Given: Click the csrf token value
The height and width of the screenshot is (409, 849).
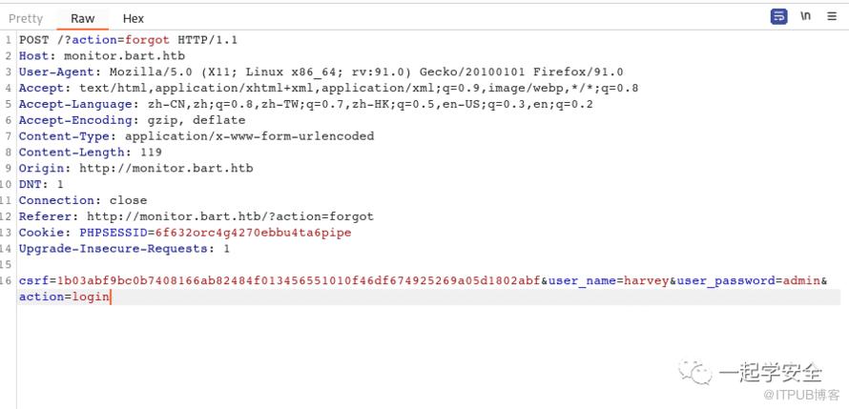Looking at the screenshot, I should tap(299, 281).
